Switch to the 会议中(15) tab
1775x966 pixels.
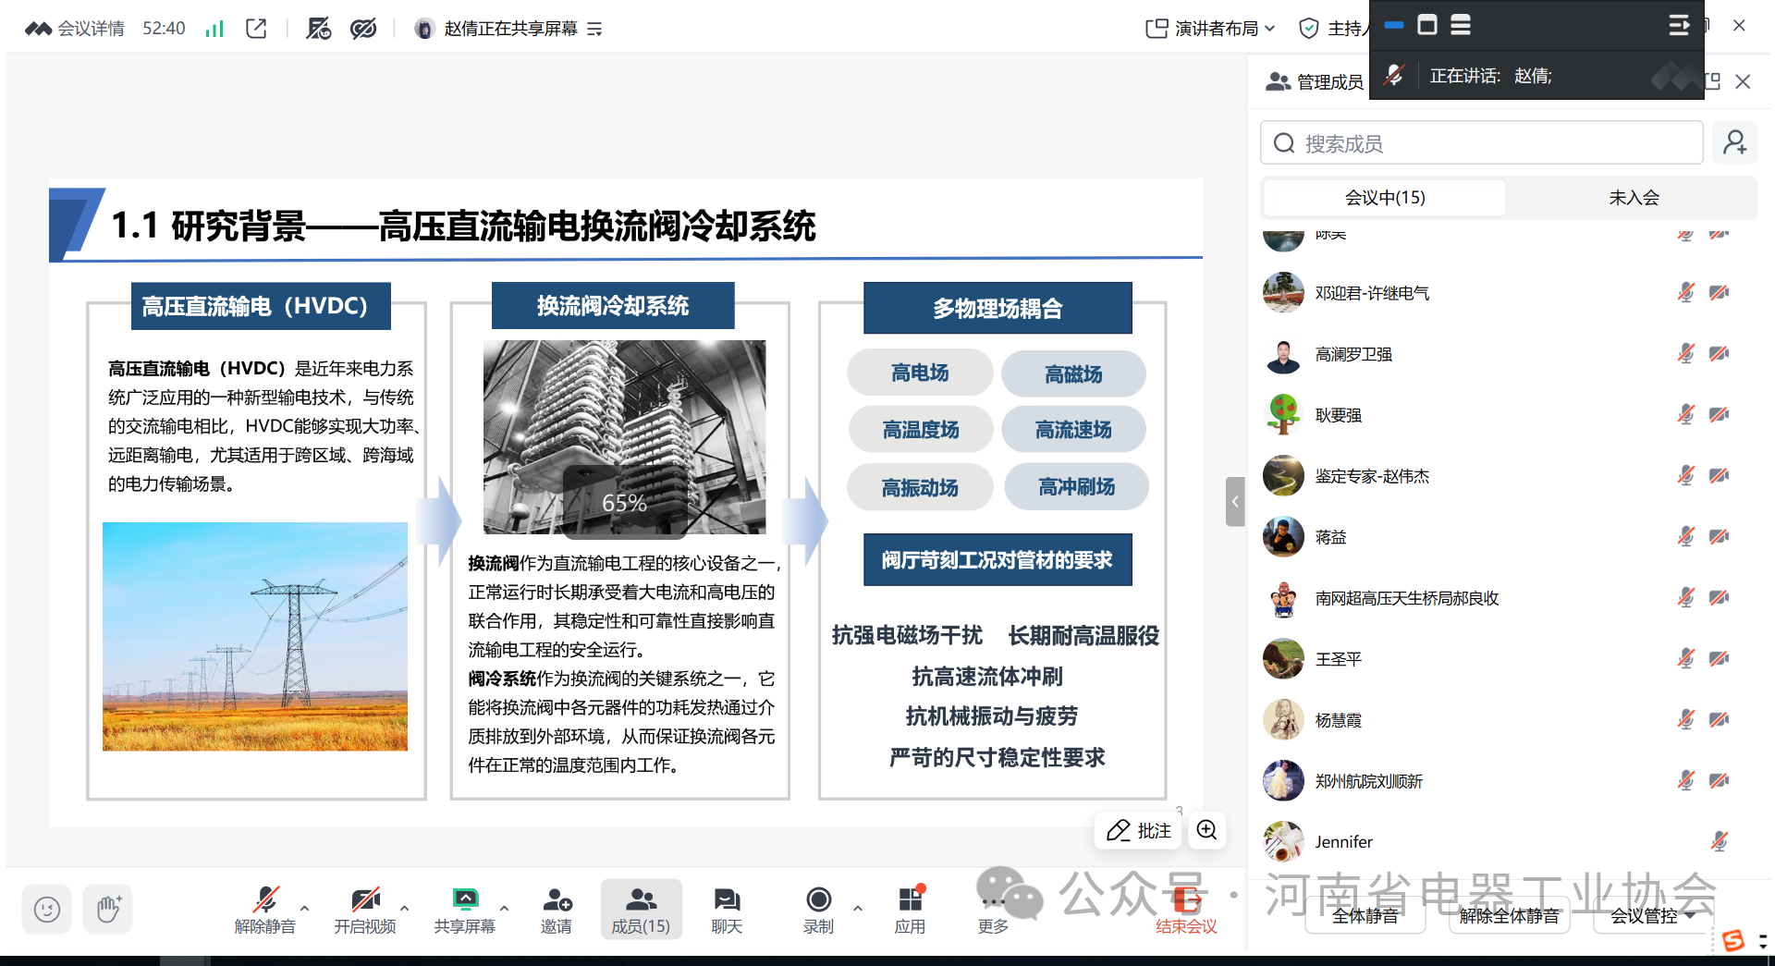coord(1385,198)
